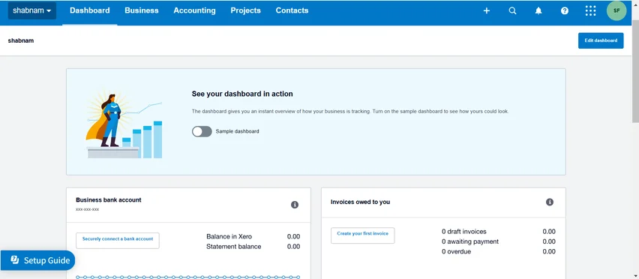This screenshot has width=639, height=279.
Task: Open the Accounting menu
Action: [194, 10]
